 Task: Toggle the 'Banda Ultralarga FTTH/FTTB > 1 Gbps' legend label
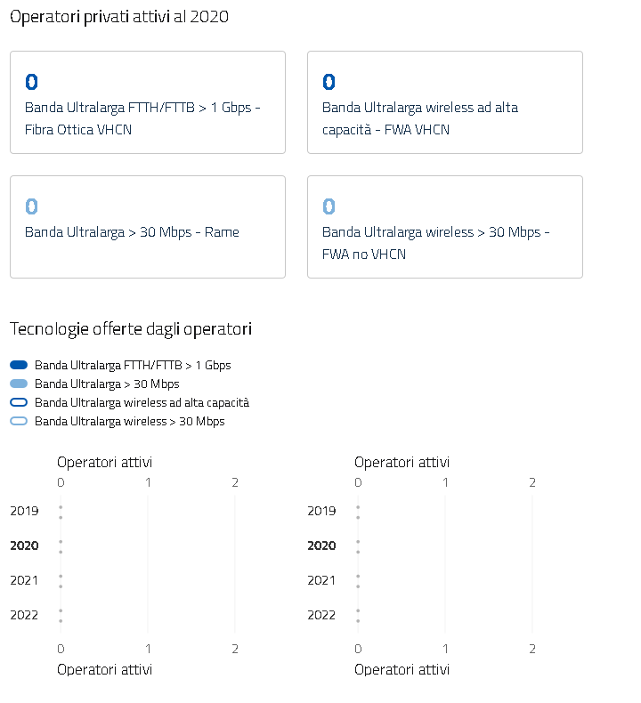pyautogui.click(x=133, y=365)
